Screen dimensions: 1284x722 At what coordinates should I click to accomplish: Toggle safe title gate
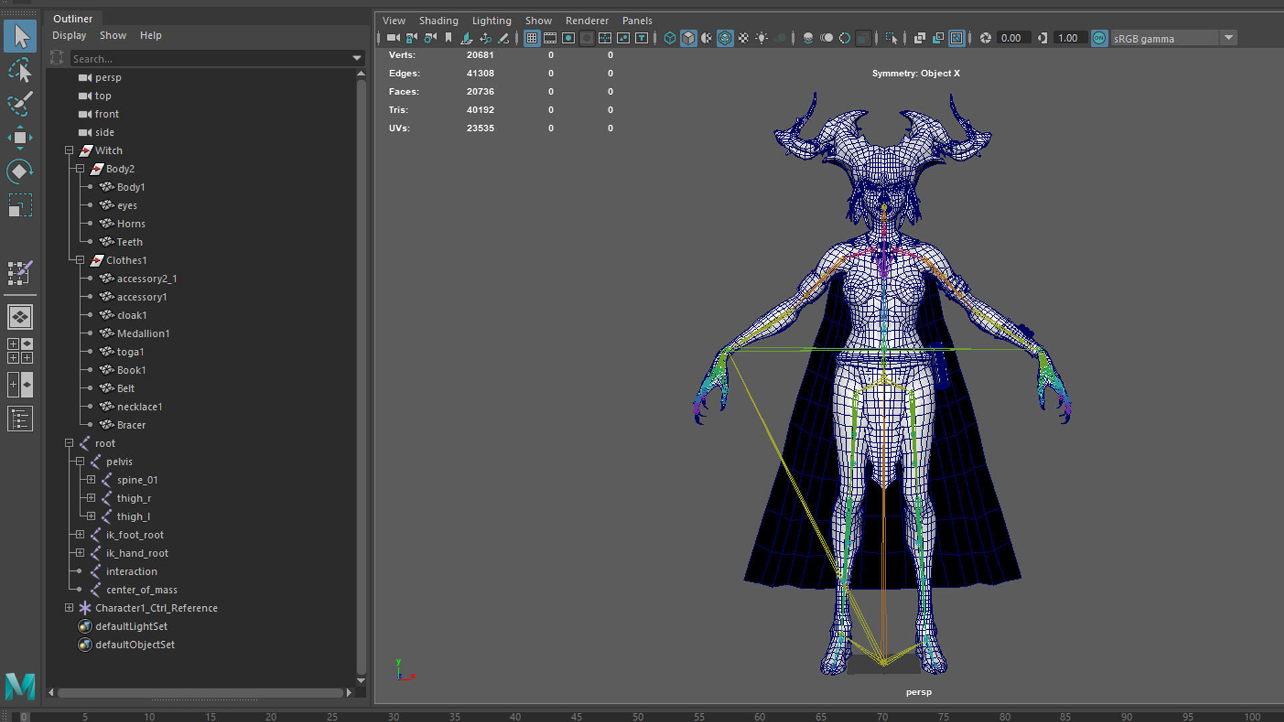[641, 38]
